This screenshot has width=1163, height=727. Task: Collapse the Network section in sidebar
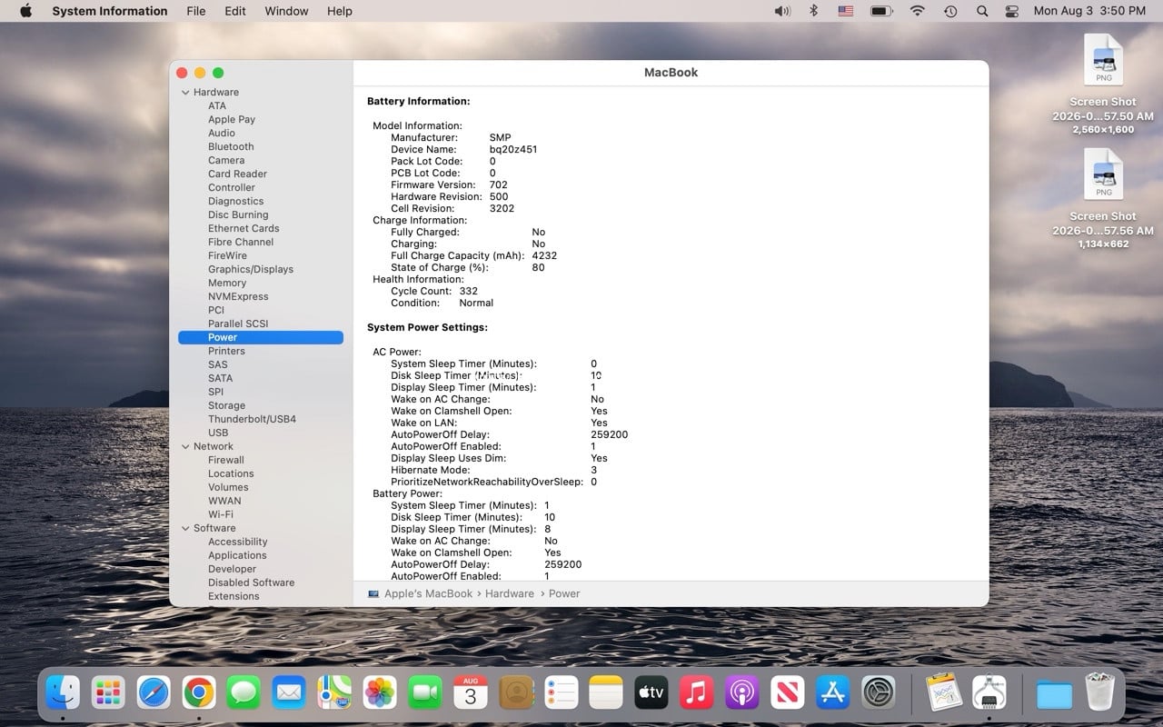click(185, 446)
